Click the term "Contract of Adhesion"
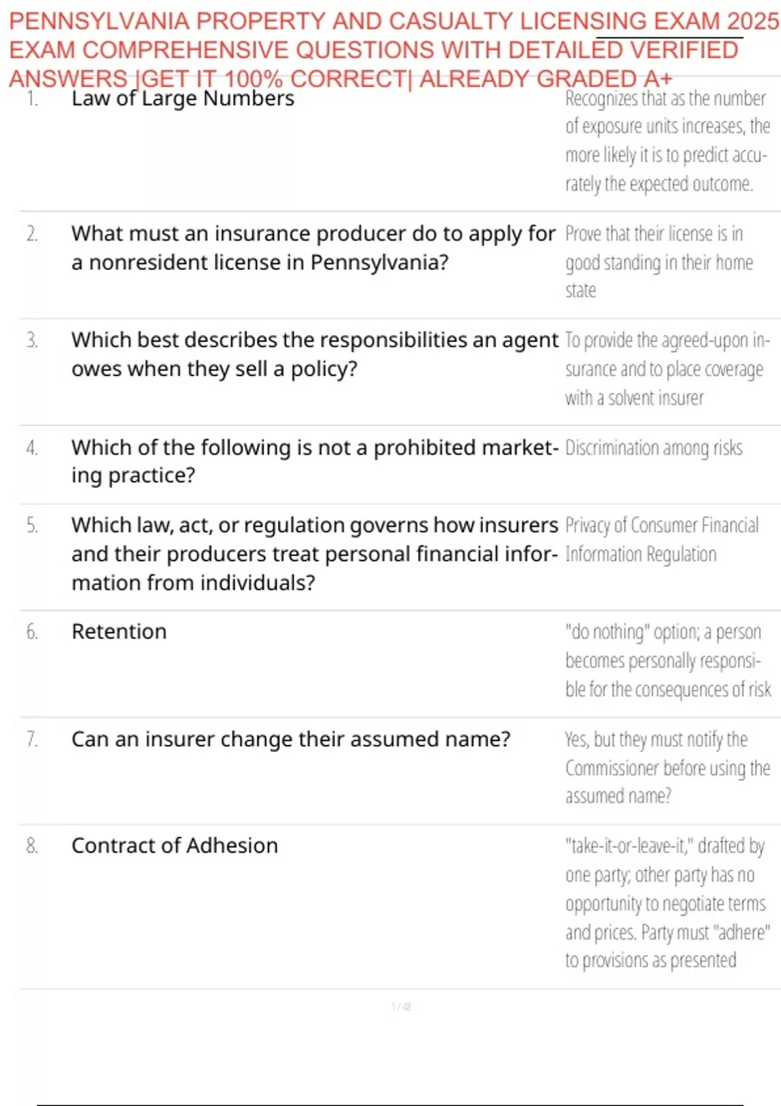This screenshot has height=1106, width=781. click(x=174, y=846)
